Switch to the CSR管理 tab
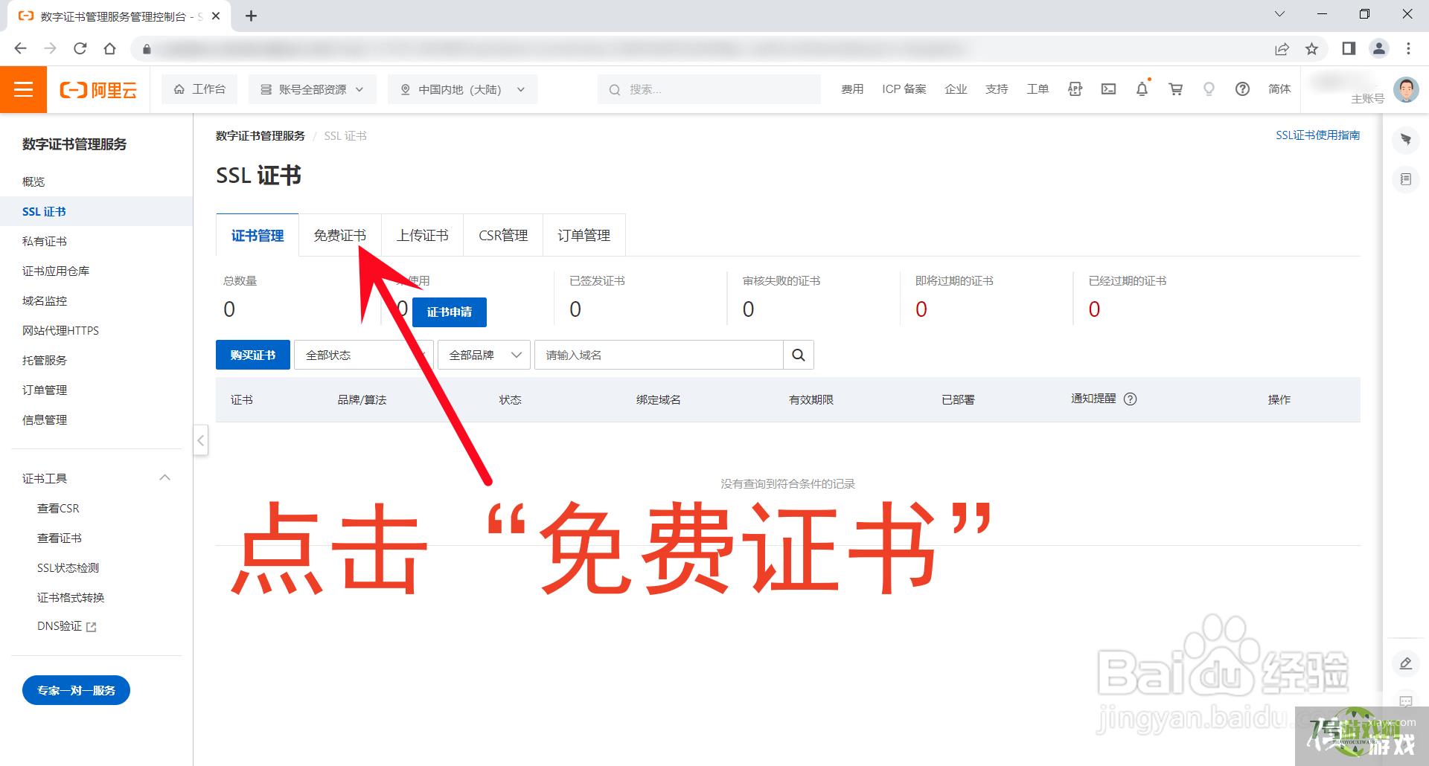This screenshot has width=1429, height=766. tap(503, 235)
